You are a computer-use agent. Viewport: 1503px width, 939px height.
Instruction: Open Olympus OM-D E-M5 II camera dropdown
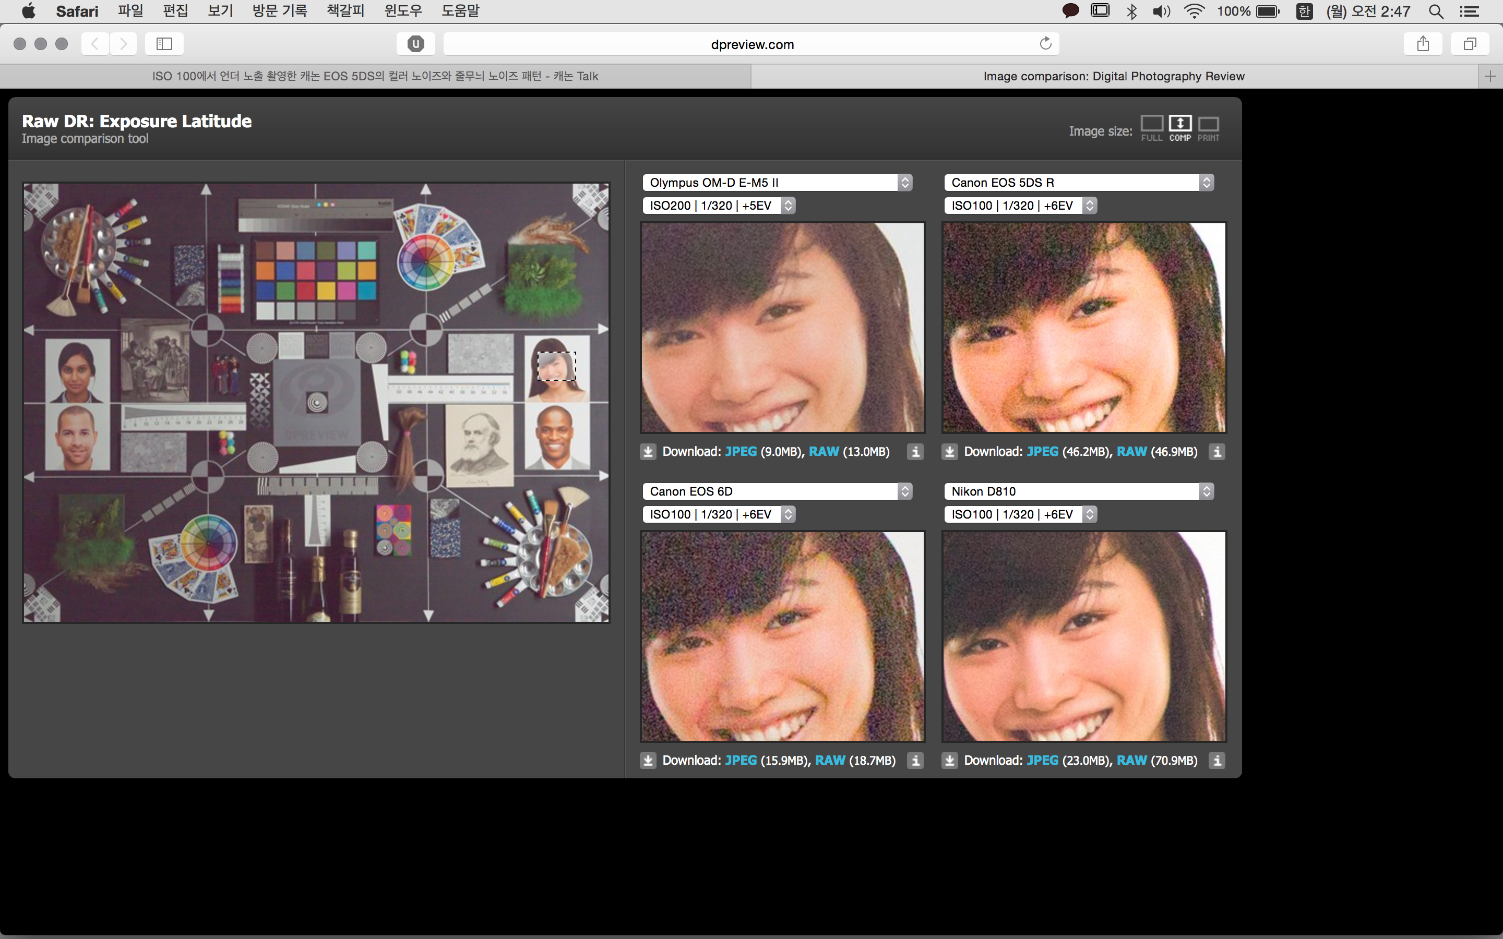(x=777, y=182)
